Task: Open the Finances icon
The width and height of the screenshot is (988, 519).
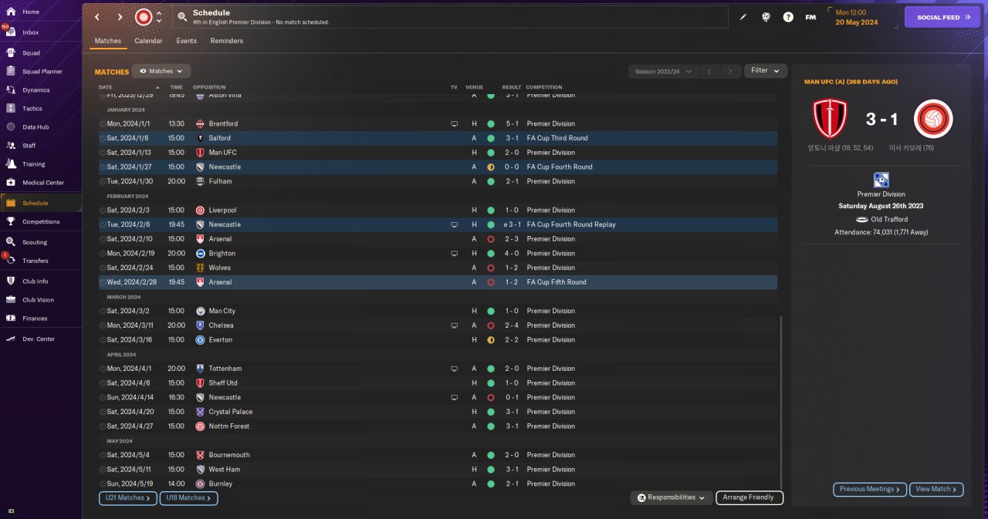Action: (x=11, y=318)
